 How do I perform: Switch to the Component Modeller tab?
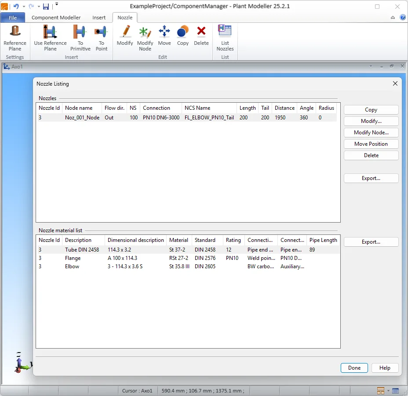point(56,18)
